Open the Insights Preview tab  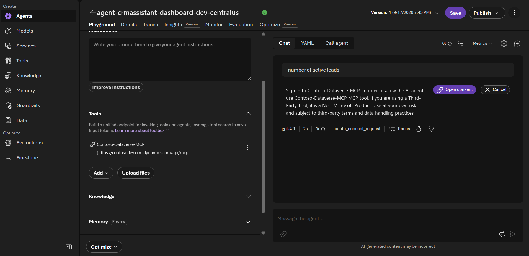[182, 25]
